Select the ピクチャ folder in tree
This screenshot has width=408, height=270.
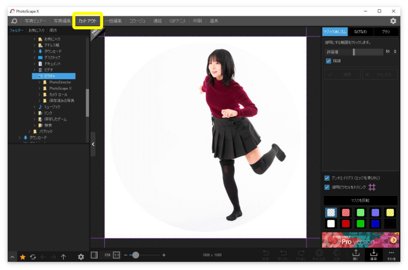pyautogui.click(x=53, y=76)
